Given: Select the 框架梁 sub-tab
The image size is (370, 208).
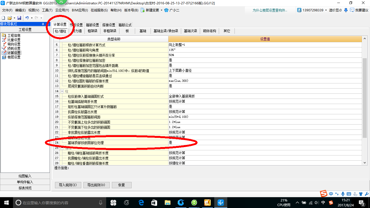Looking at the screenshot, I should click(92, 31).
